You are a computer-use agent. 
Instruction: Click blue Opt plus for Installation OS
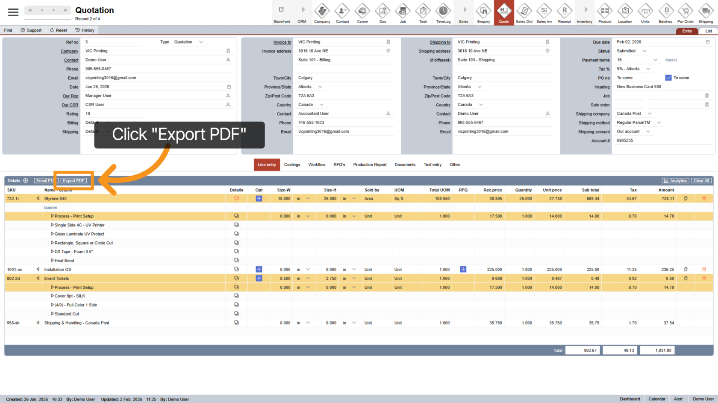click(259, 270)
